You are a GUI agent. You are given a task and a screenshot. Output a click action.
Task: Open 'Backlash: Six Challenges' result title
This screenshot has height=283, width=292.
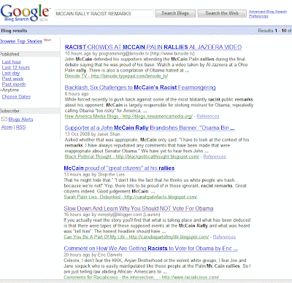140,88
